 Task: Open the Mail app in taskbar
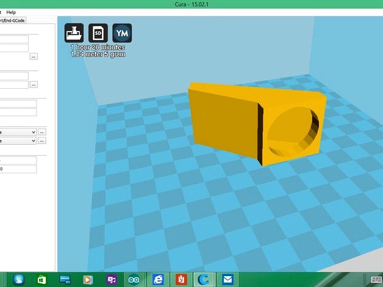pos(227,279)
